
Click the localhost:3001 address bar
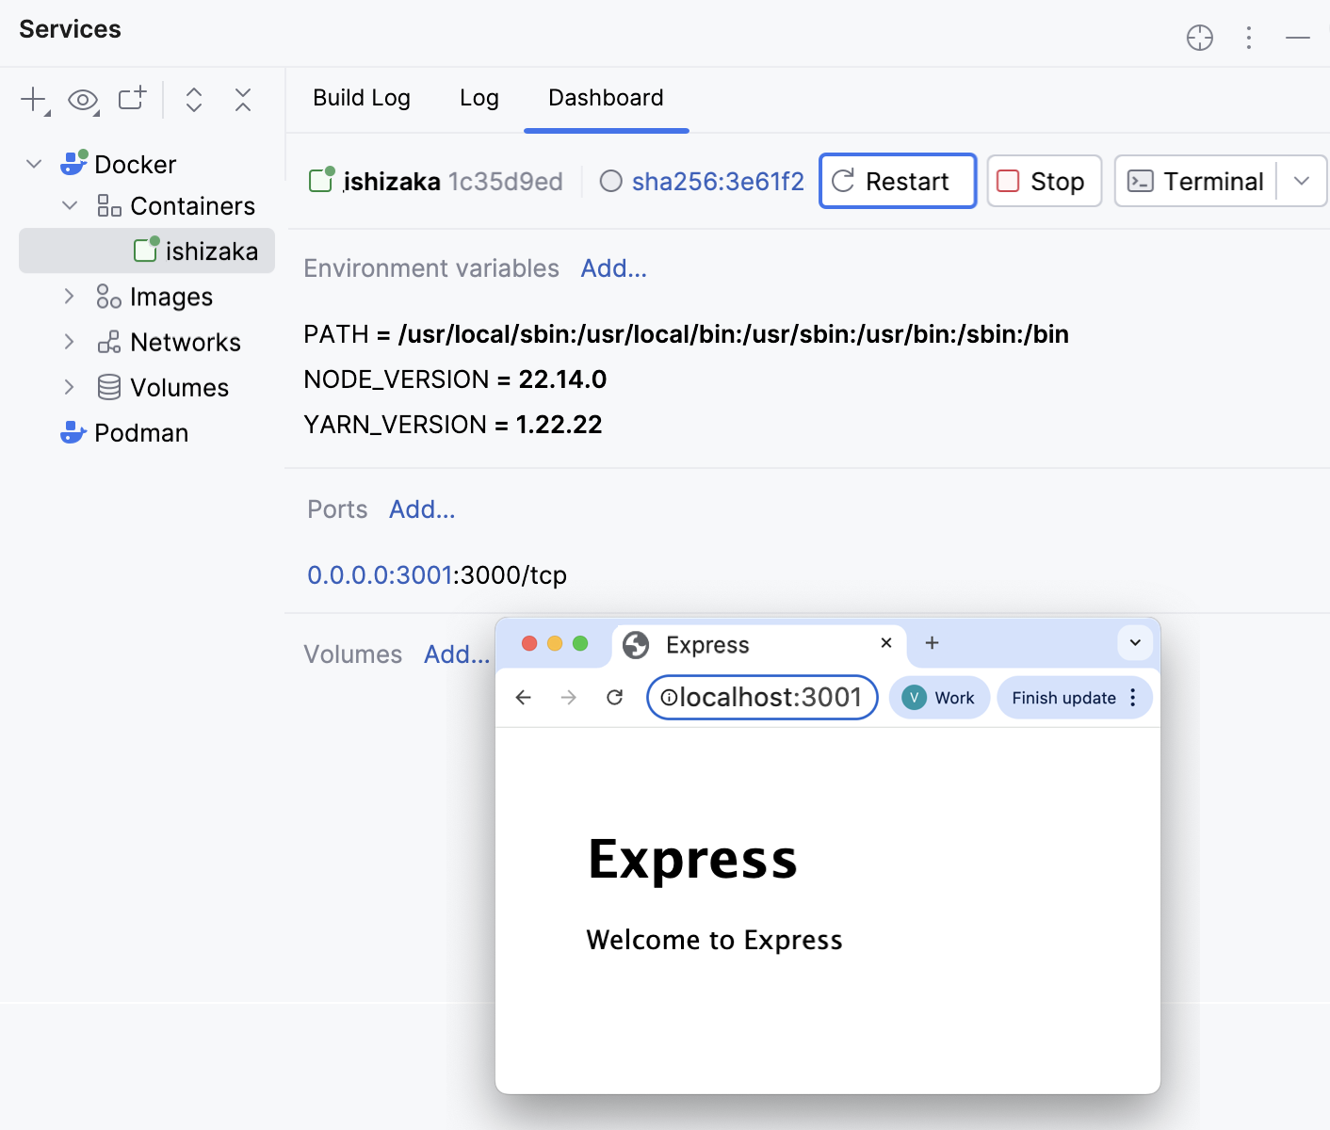768,698
